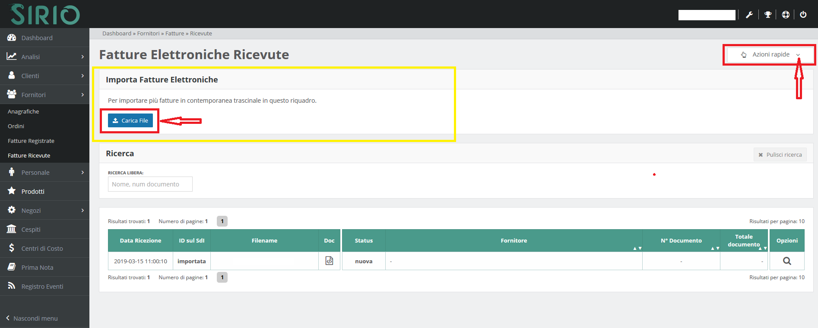
Task: Click the Pulisci ricerca button
Action: tap(780, 155)
